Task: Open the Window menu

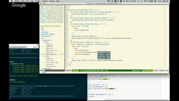Action: click(52, 1)
